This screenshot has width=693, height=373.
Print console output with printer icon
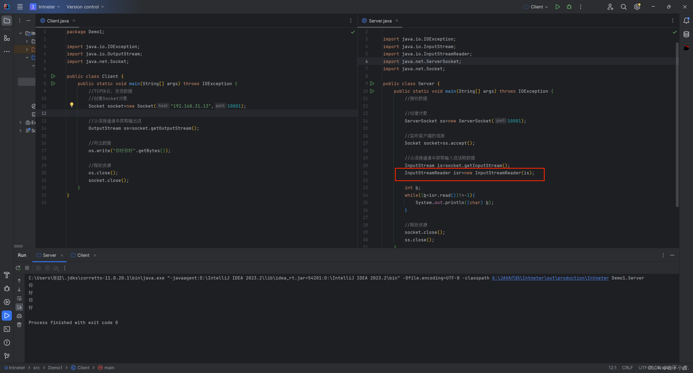[19, 316]
